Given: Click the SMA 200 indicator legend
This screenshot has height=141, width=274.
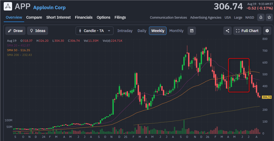Looking at the screenshot, I should 19,55.
